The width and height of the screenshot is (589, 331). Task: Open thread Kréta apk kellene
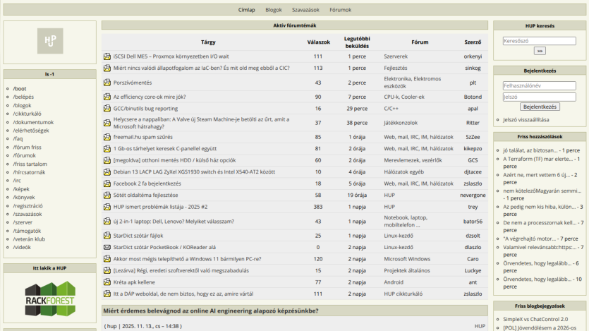134,282
